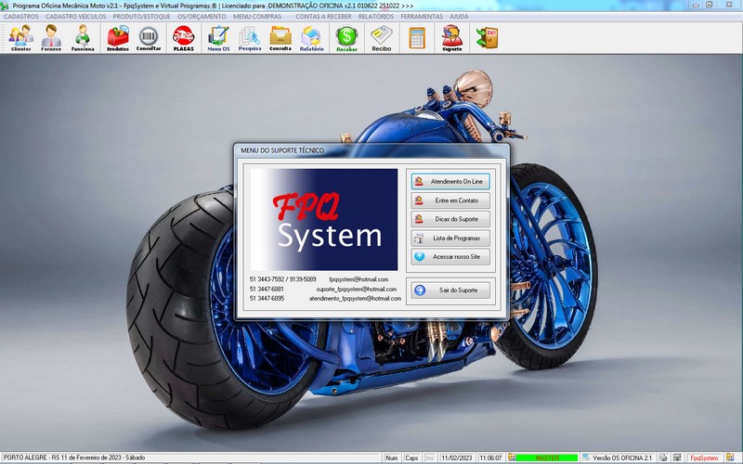Click the date 11/02/2023 in status bar
The height and width of the screenshot is (464, 743).
pos(456,458)
